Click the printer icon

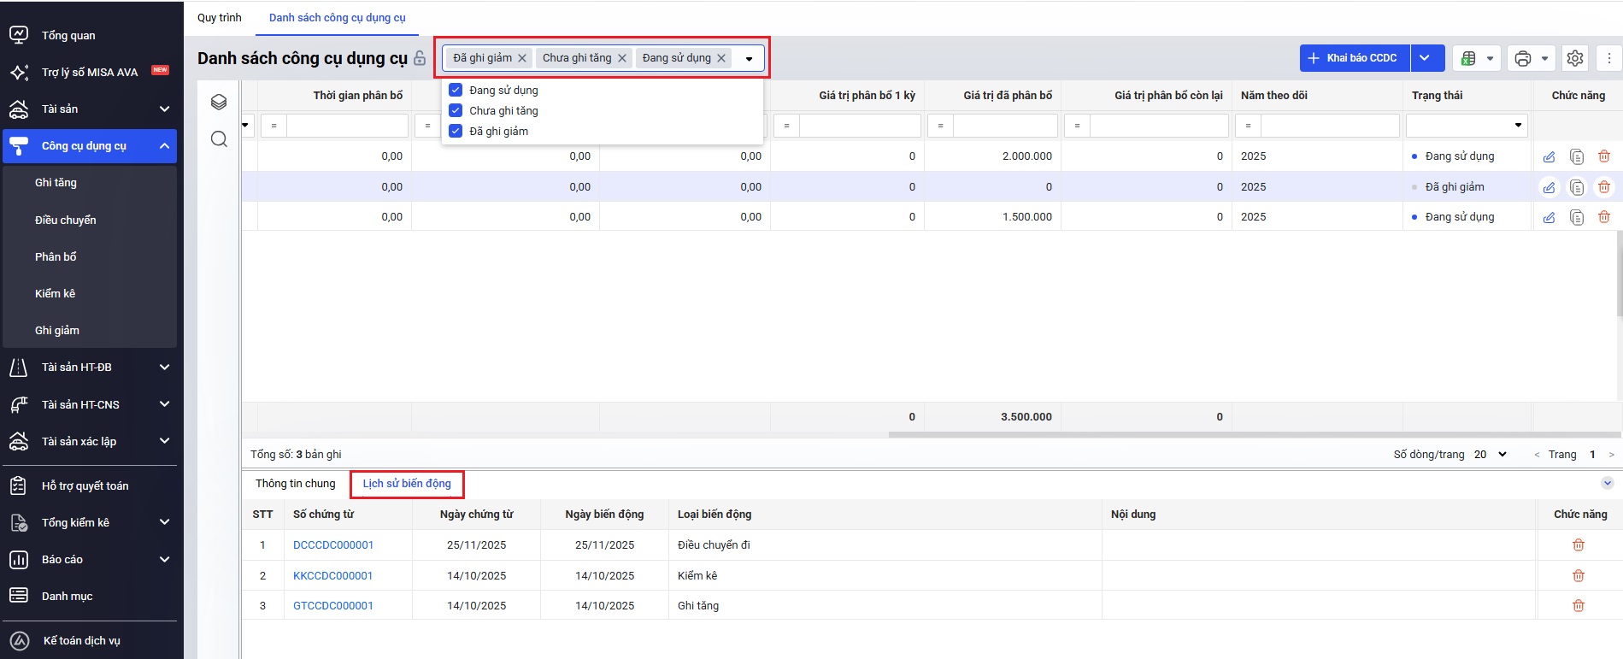[x=1522, y=58]
